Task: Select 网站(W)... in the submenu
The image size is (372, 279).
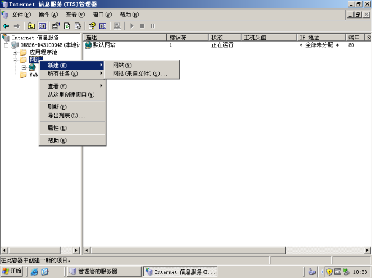Action: (x=126, y=66)
